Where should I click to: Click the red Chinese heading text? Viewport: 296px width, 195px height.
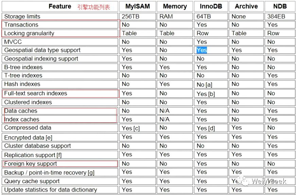[94, 7]
